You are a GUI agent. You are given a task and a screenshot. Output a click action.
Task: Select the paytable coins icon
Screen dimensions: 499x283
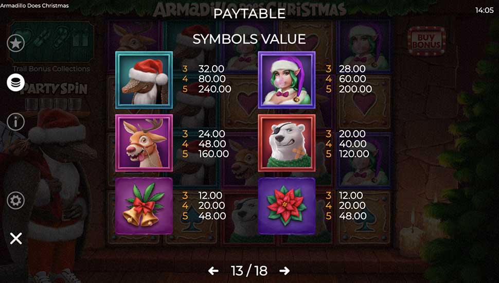(15, 82)
